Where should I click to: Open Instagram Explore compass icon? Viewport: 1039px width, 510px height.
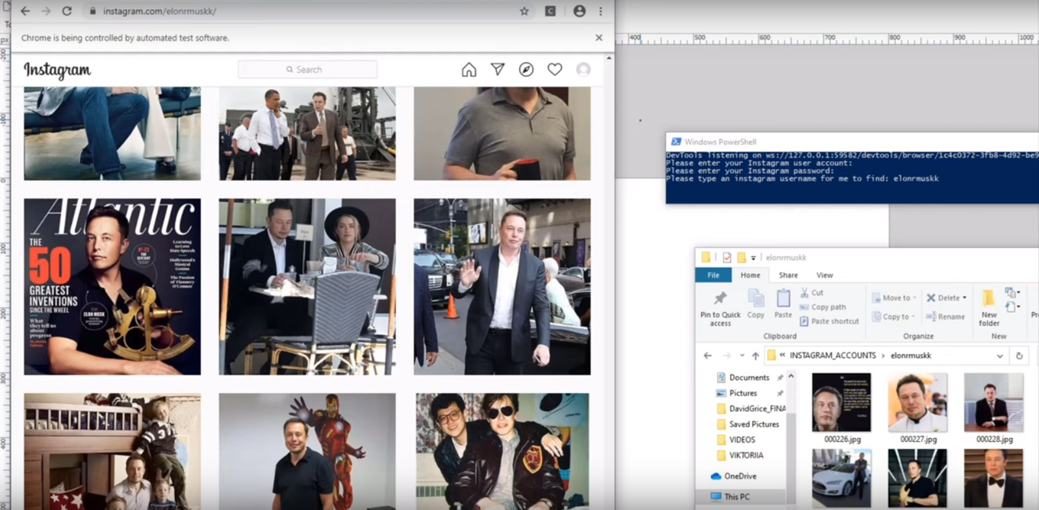[526, 69]
